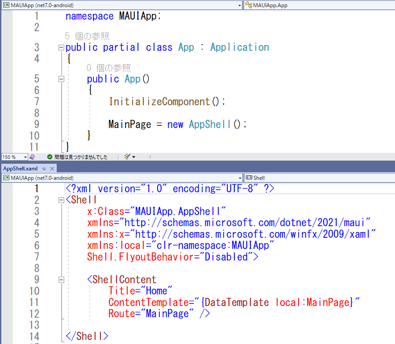Open the Shell element navigation dropdown
The image size is (395, 344).
coord(320,178)
